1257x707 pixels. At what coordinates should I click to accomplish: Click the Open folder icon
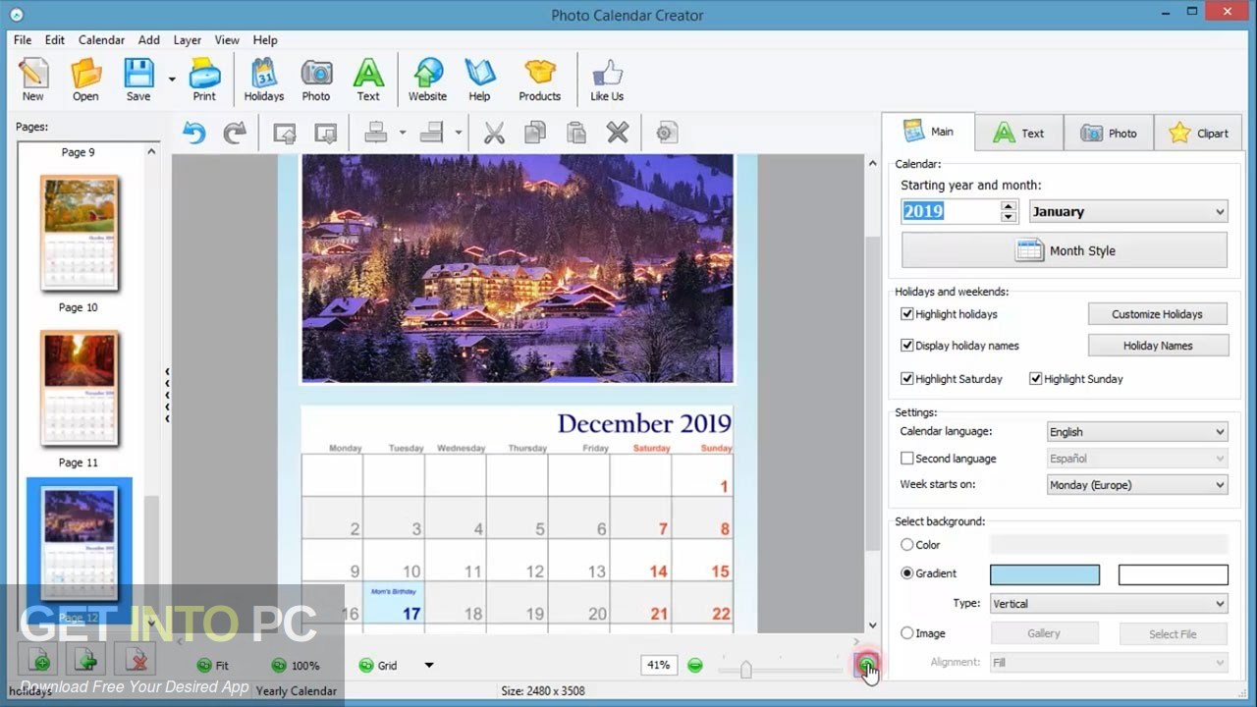click(x=85, y=80)
